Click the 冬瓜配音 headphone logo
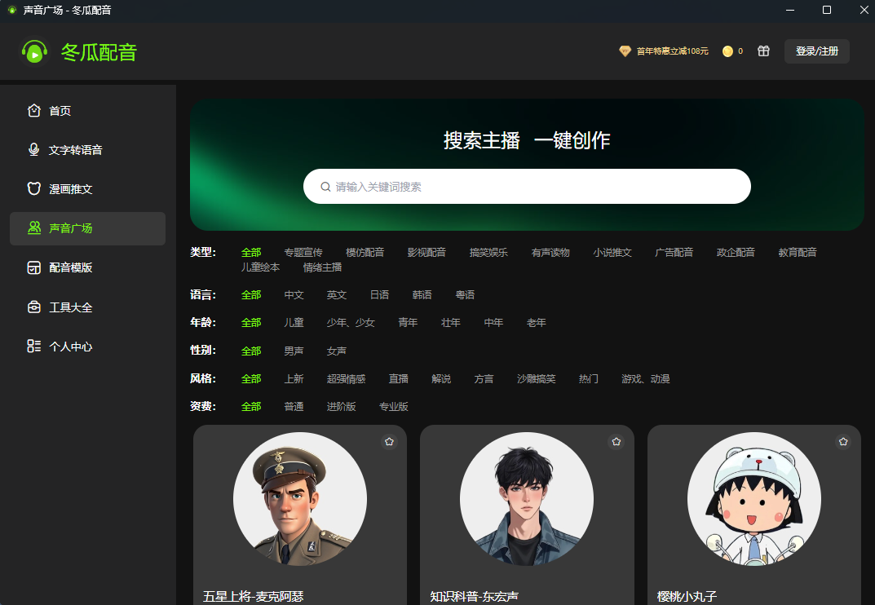This screenshot has height=605, width=875. pyautogui.click(x=34, y=52)
